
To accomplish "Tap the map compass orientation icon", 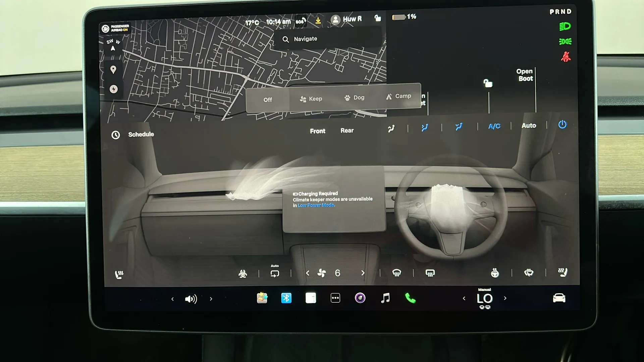I will click(113, 45).
